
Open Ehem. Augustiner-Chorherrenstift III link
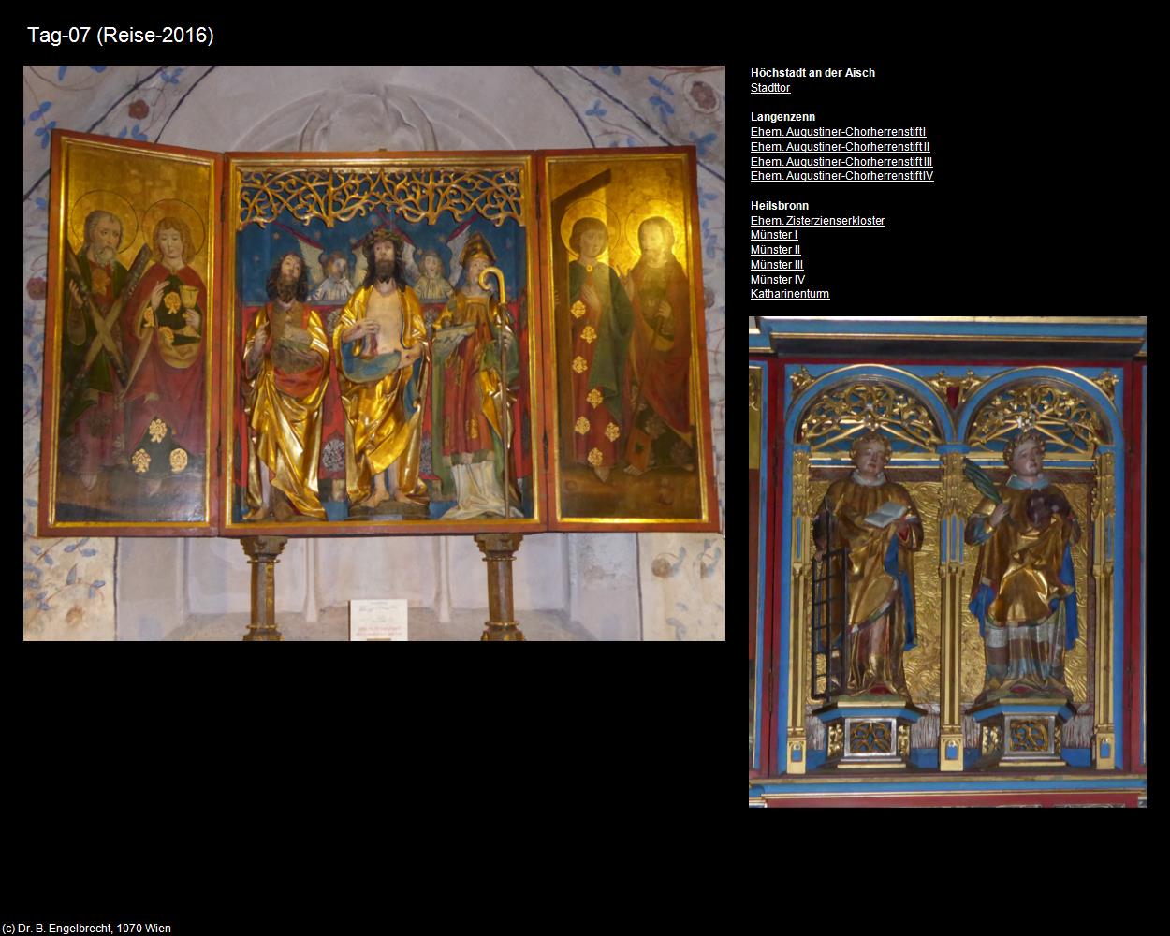[841, 162]
